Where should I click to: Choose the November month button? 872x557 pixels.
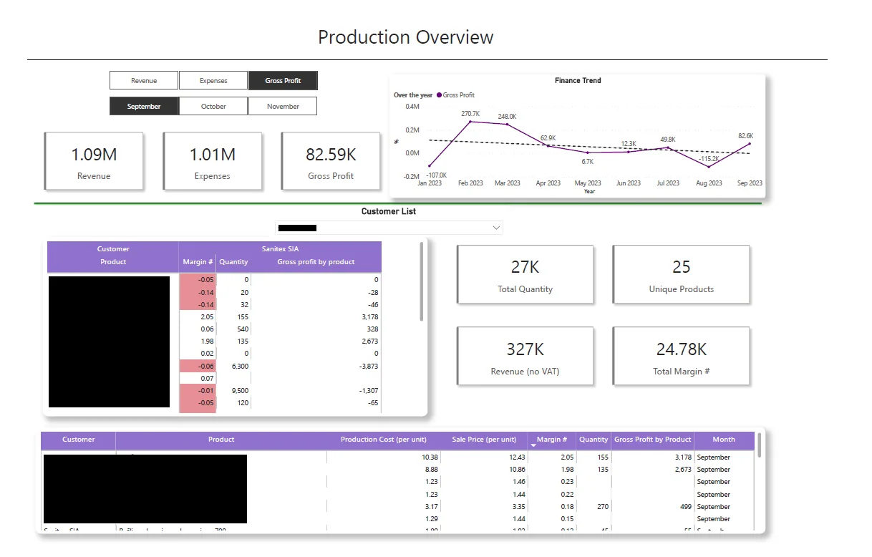click(x=283, y=107)
